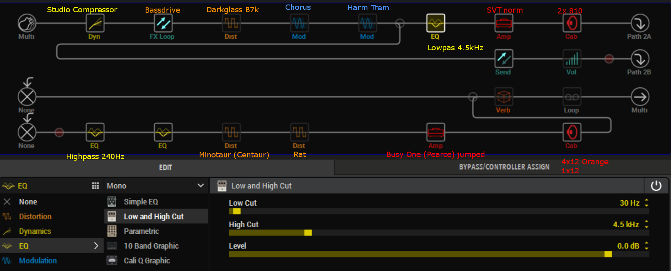Open the Mono/Stereo dropdown
Viewport: 671px width, 271px height.
pyautogui.click(x=155, y=186)
